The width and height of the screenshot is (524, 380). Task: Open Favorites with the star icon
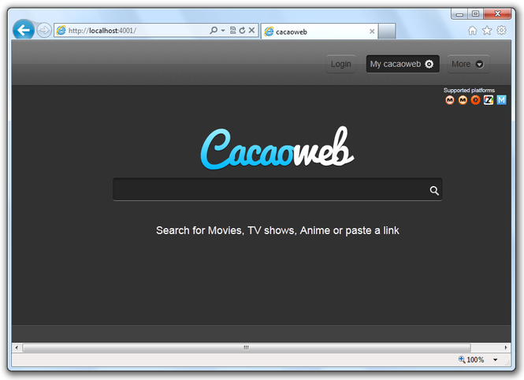click(x=487, y=31)
